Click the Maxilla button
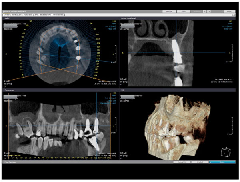The height and width of the screenshot is (182, 240). [169, 12]
